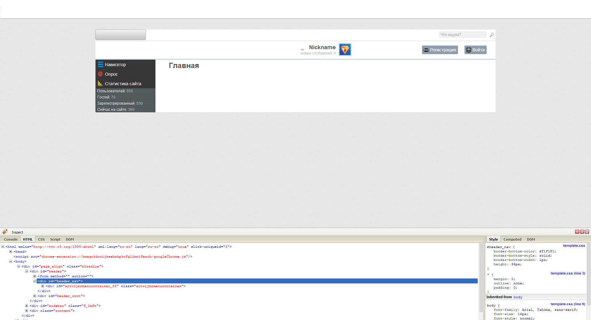Viewport: 591px width, 320px height.
Task: Click the font-family Arial, Tahoma value
Action: [x=549, y=310]
